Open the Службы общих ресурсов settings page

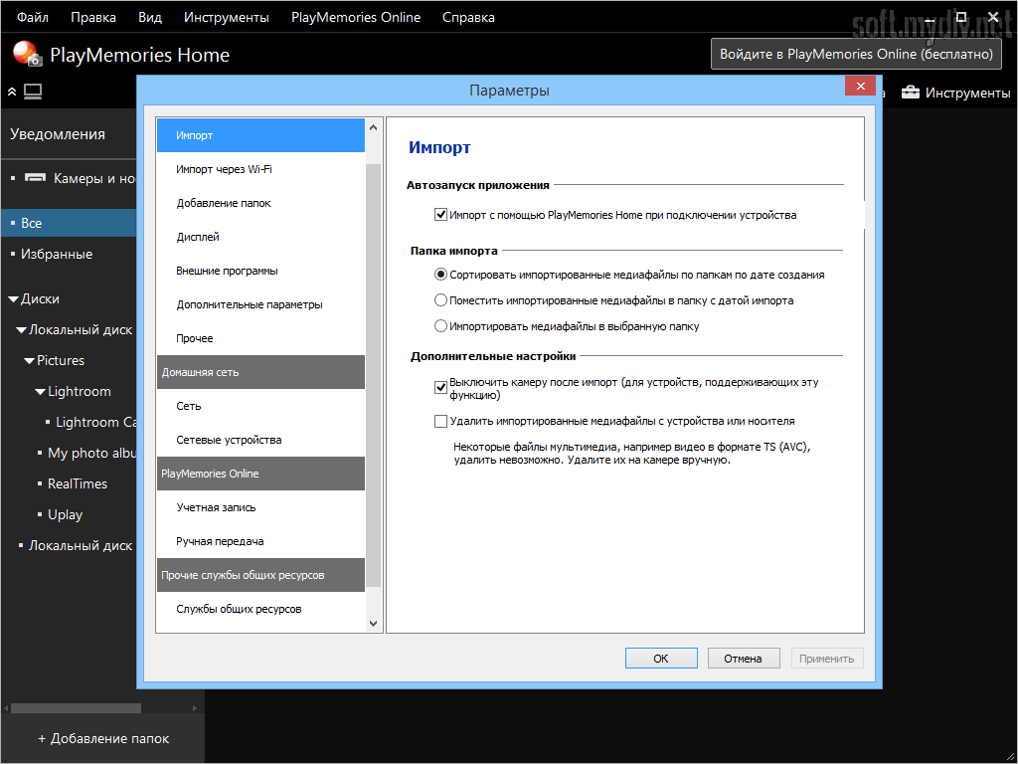(260, 609)
